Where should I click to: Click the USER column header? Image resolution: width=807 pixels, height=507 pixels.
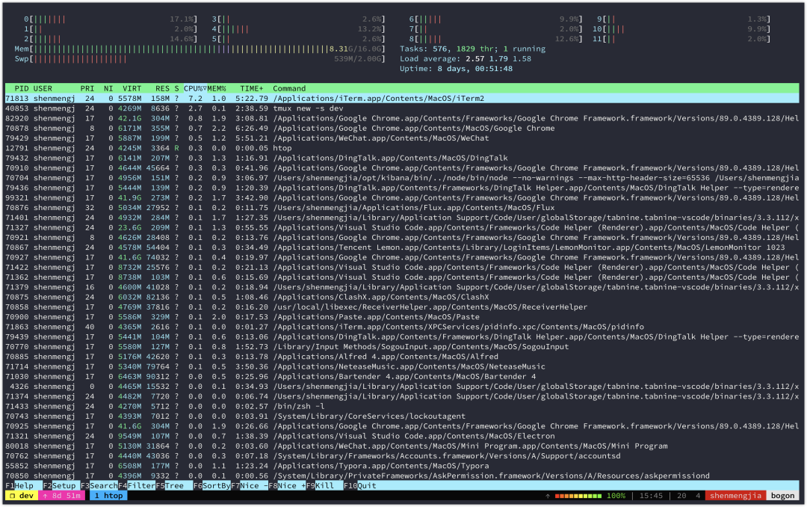click(43, 89)
